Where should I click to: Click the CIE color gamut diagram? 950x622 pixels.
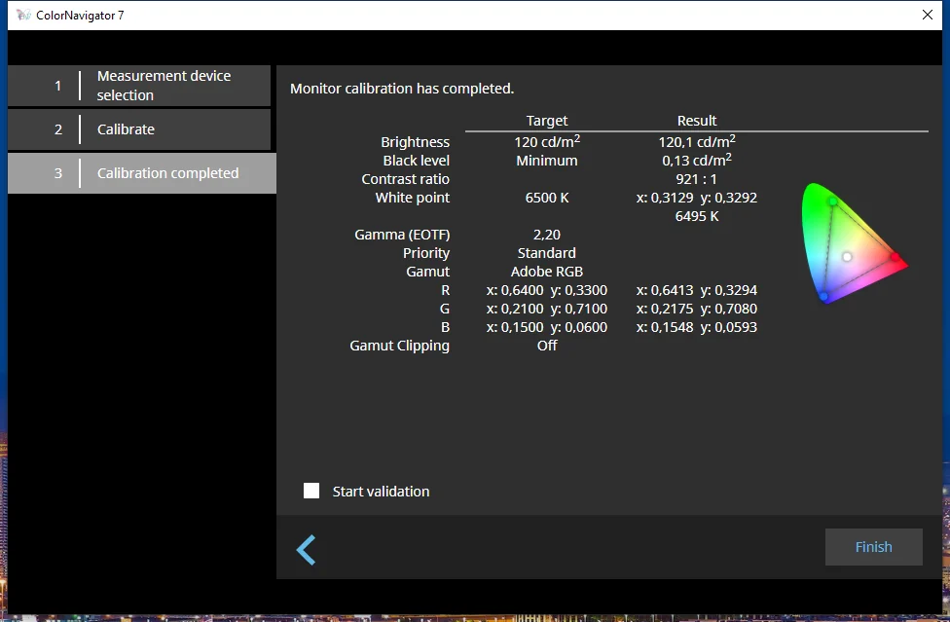click(x=853, y=243)
